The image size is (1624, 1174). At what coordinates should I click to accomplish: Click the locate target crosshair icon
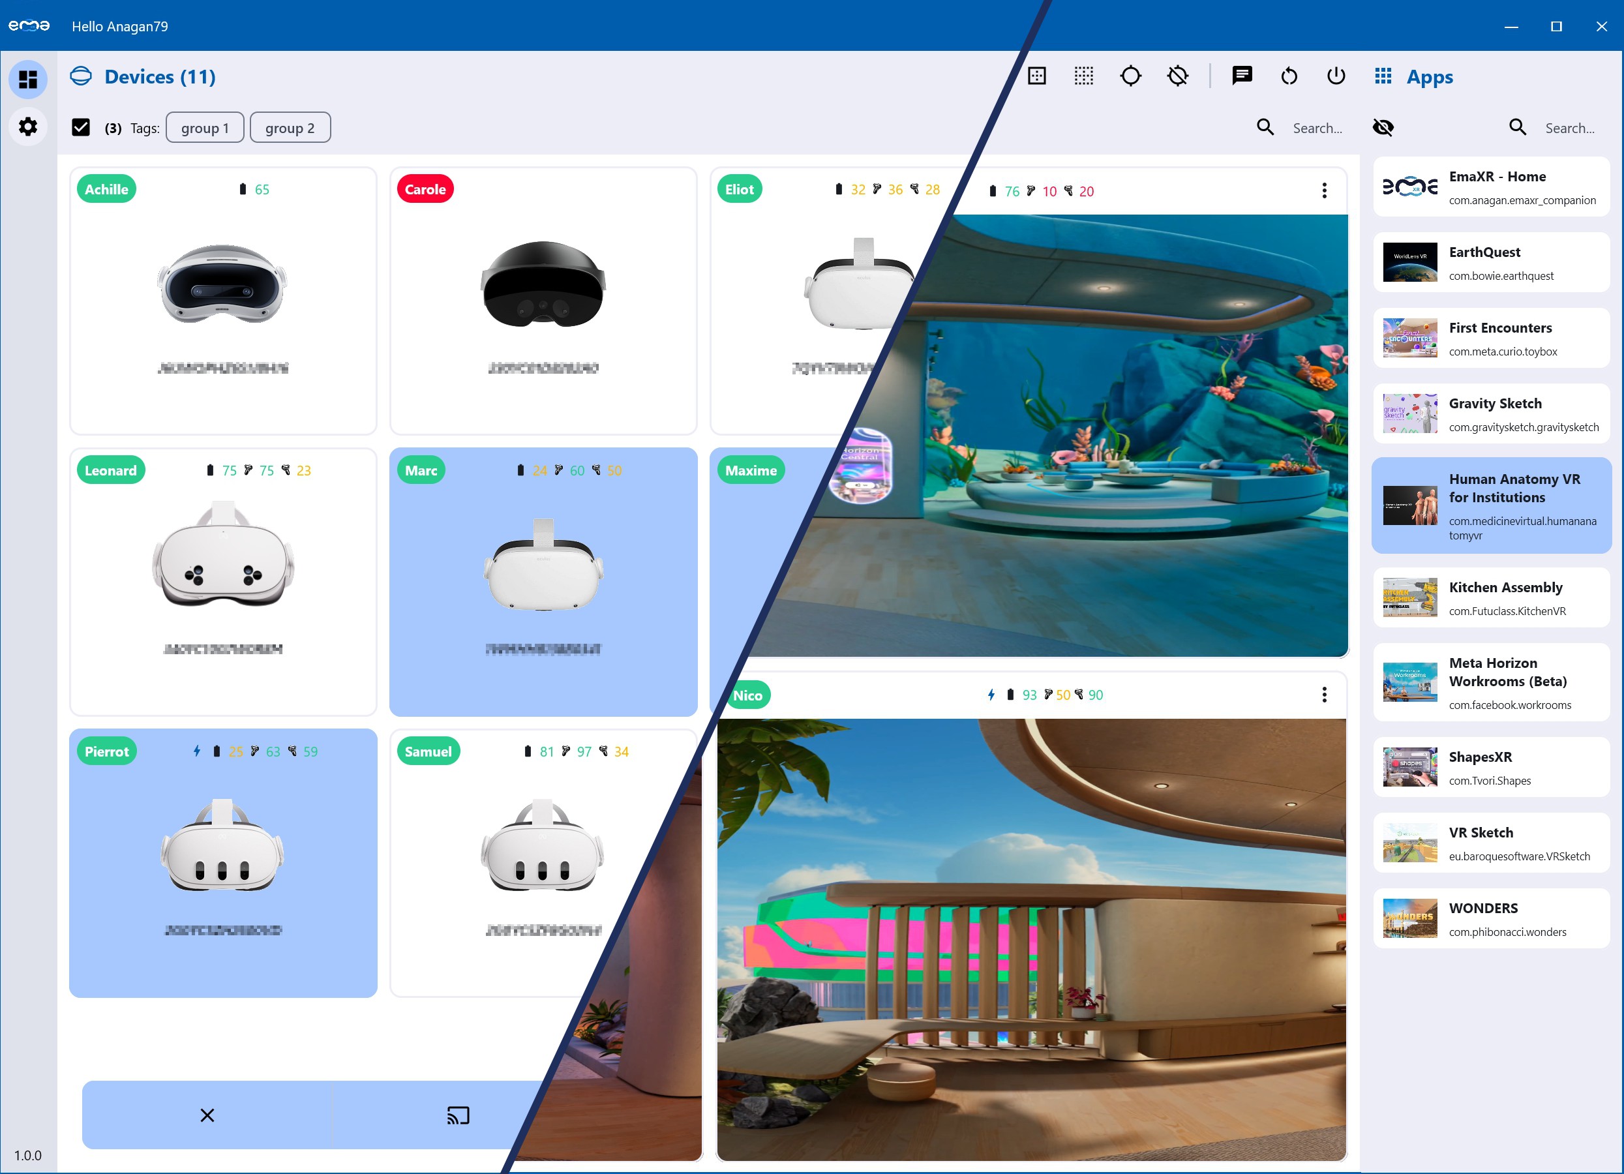point(1130,76)
